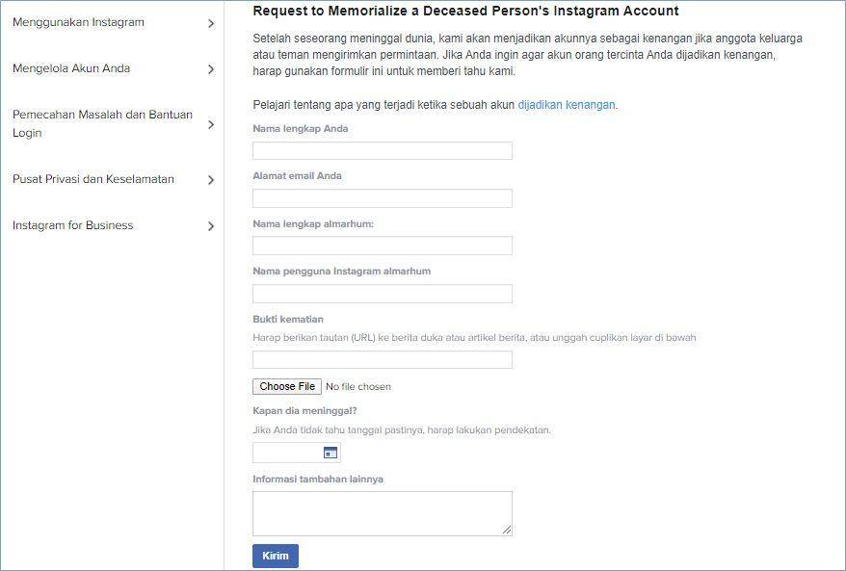
Task: Focus the Bukti kematian URL field
Action: (383, 359)
